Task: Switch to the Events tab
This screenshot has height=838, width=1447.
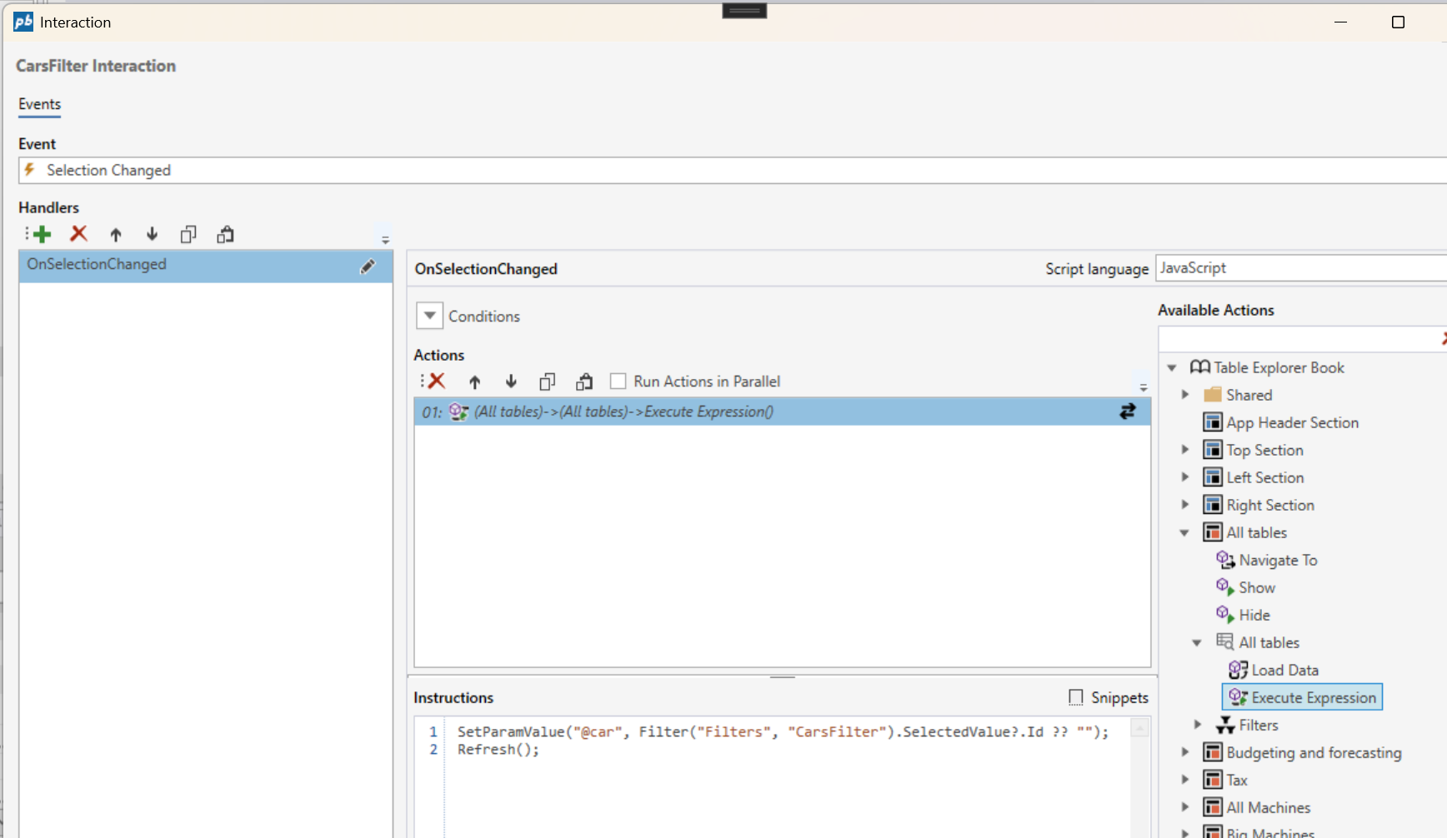Action: (39, 104)
